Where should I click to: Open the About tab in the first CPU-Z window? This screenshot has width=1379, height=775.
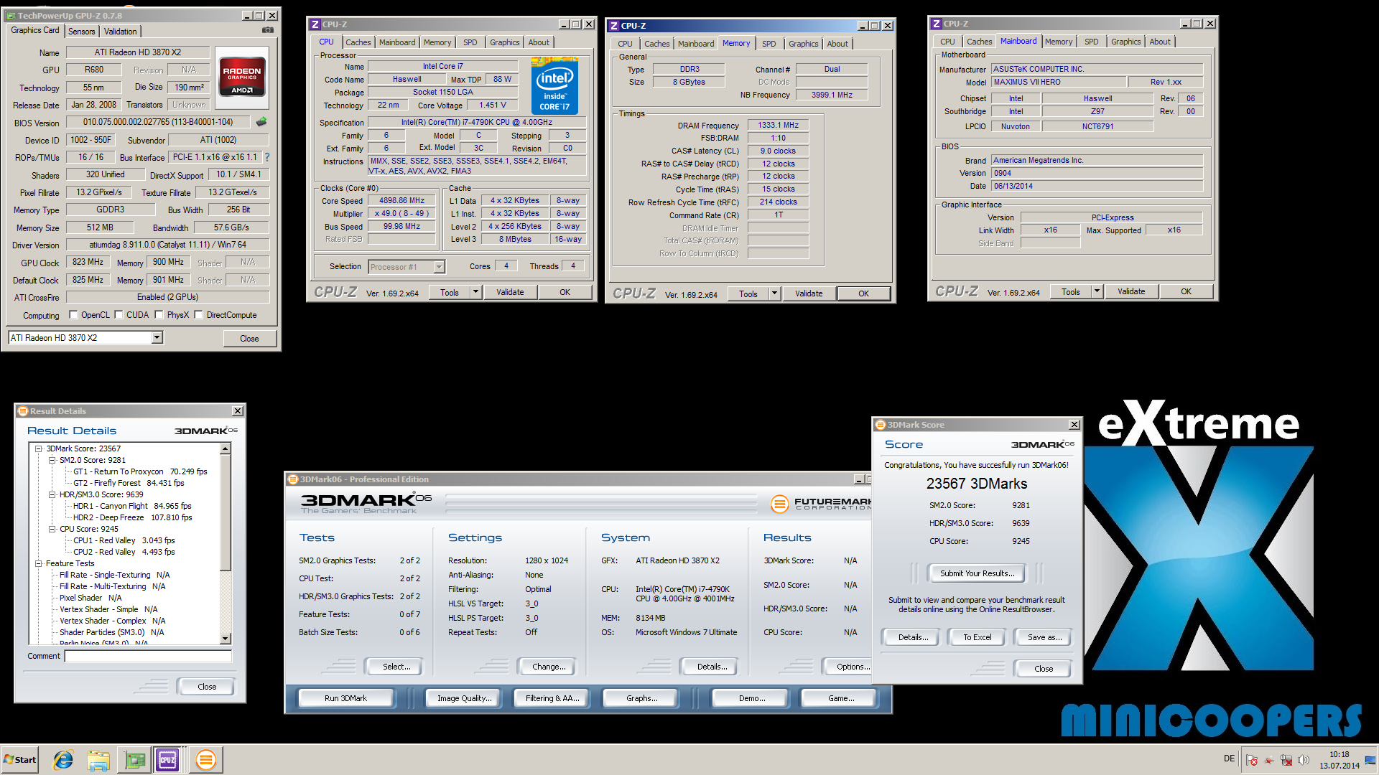point(539,42)
